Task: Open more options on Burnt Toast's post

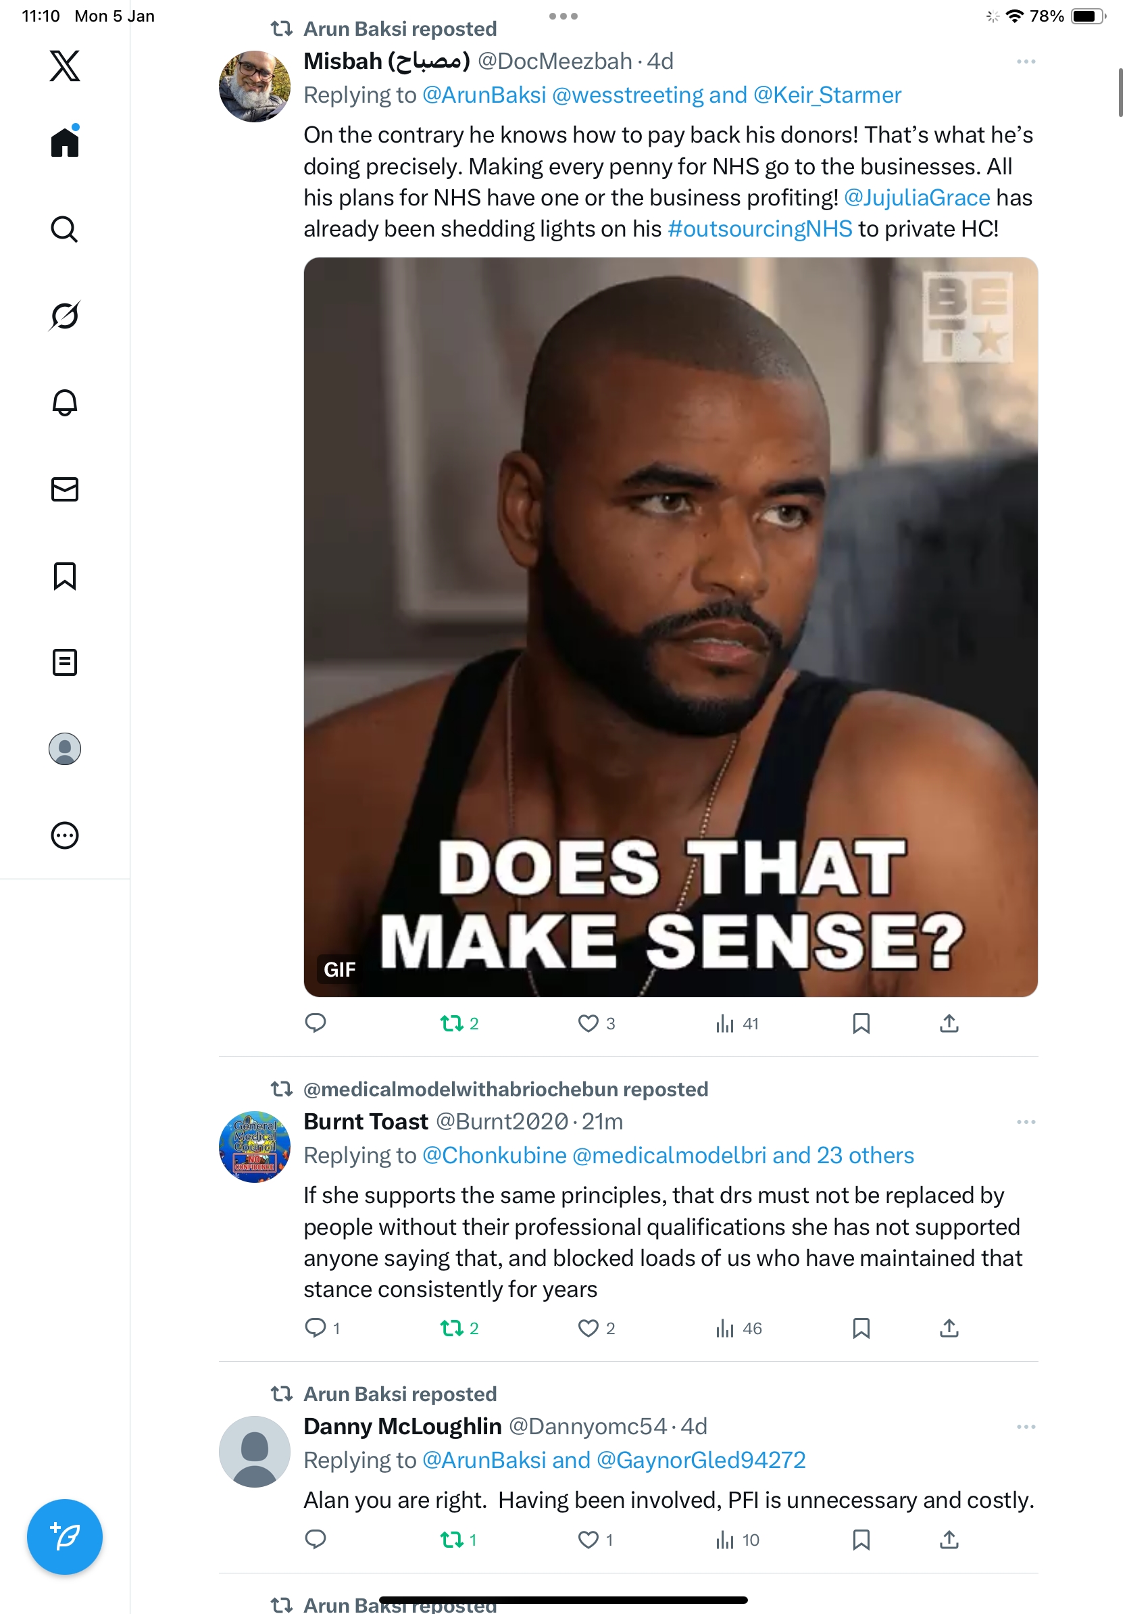Action: [x=1026, y=1122]
